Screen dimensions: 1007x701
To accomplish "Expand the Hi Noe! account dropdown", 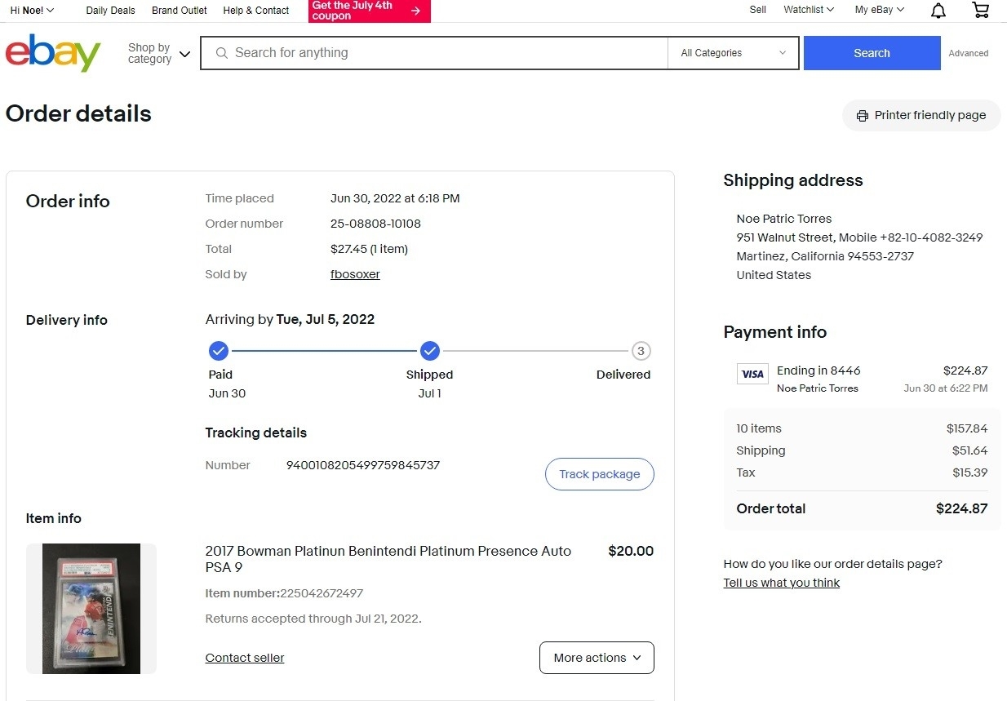I will click(32, 11).
